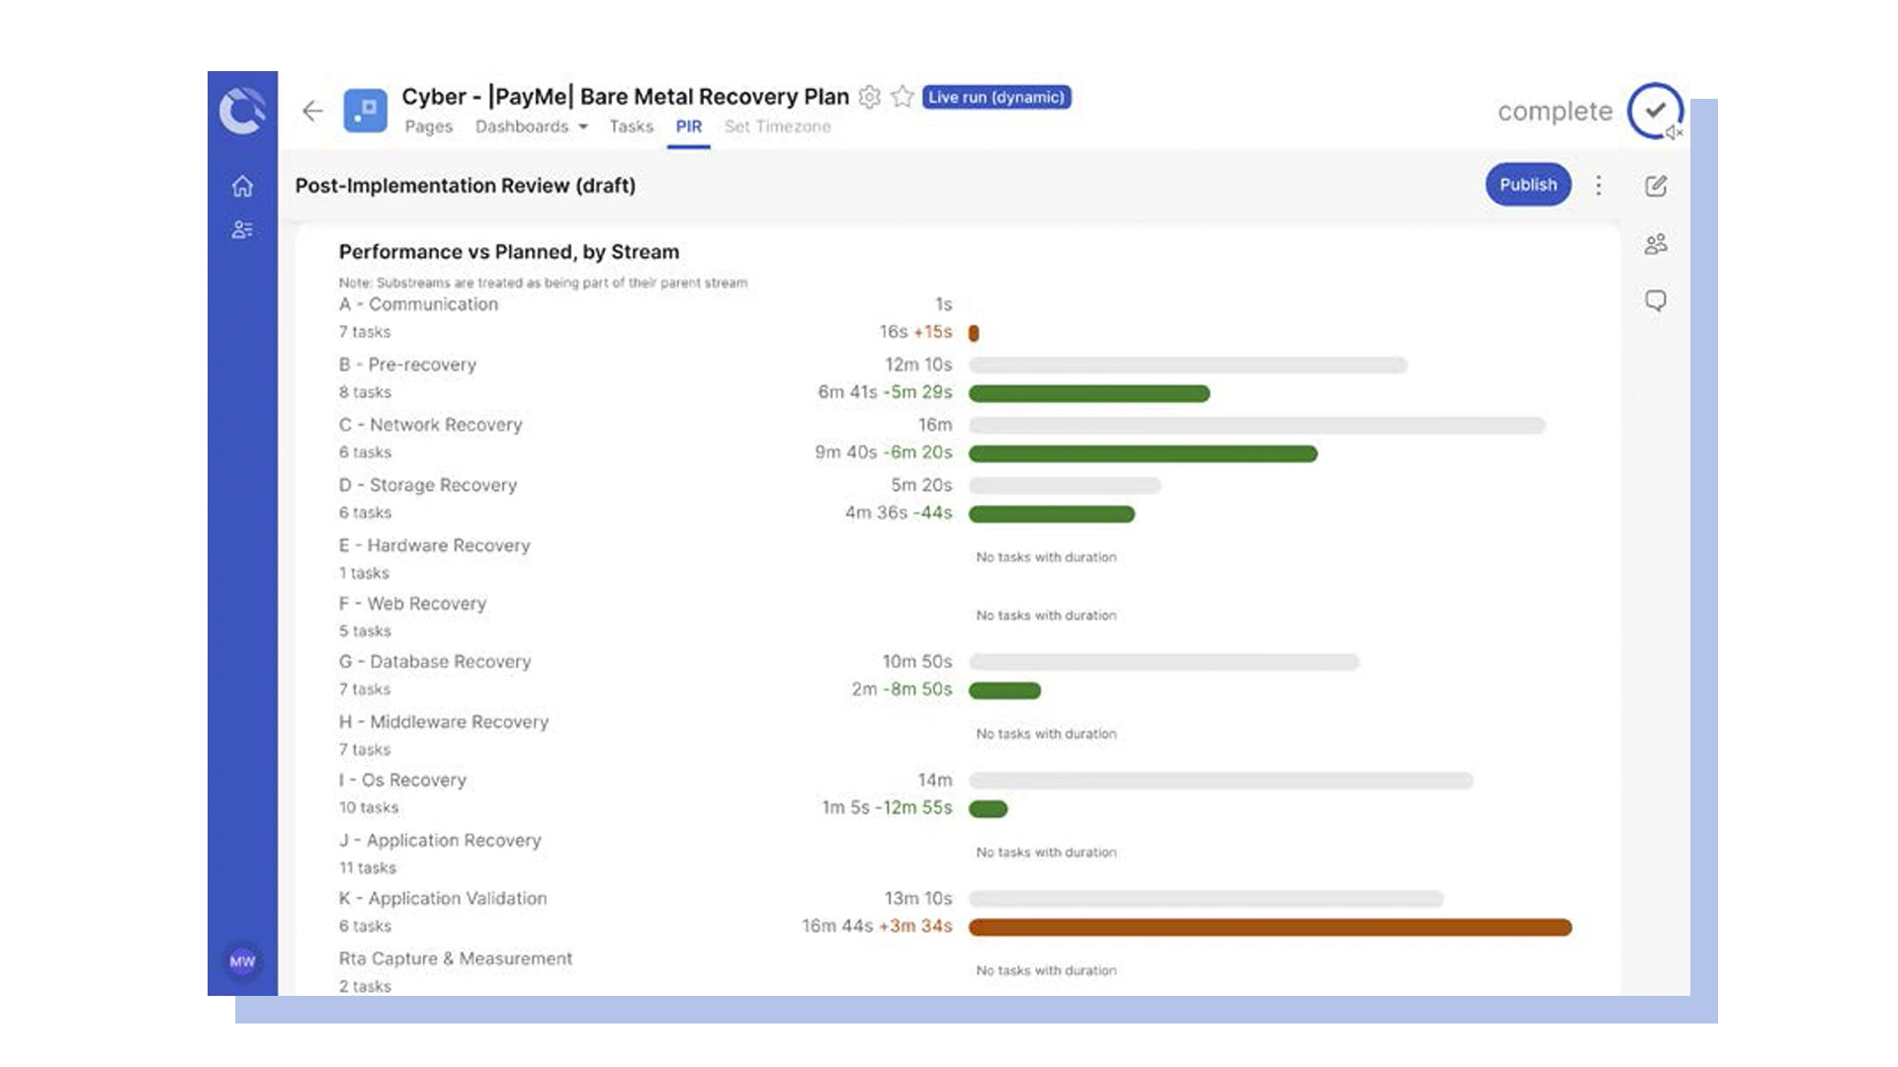Open the home icon in sidebar
1898x1067 pixels.
point(242,186)
